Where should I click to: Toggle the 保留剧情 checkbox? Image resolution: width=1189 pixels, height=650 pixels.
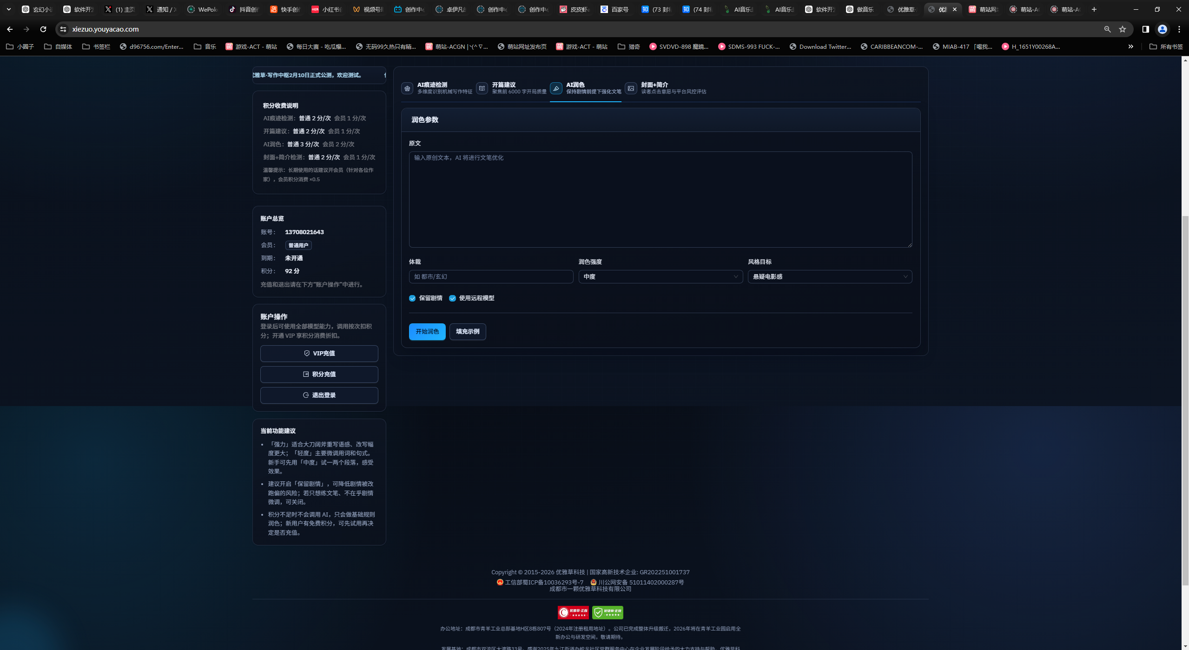point(412,298)
